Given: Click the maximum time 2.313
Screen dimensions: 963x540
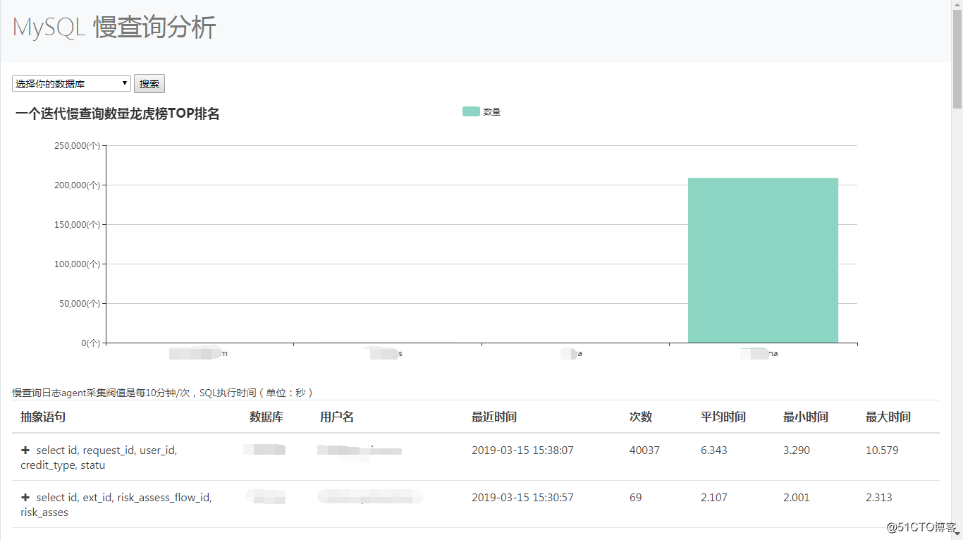Looking at the screenshot, I should pos(879,497).
